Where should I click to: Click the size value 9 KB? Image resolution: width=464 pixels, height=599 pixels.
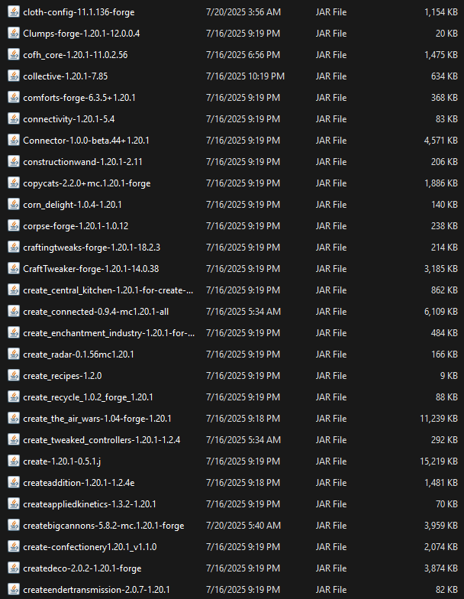449,376
